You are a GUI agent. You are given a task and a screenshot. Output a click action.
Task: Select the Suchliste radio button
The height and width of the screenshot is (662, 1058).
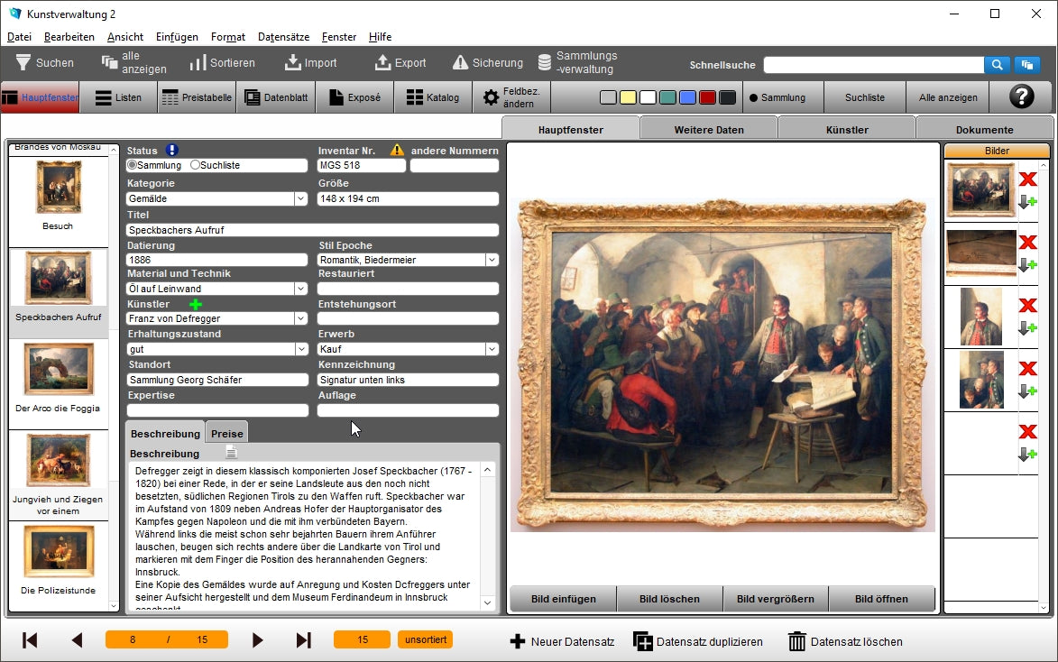(x=195, y=165)
